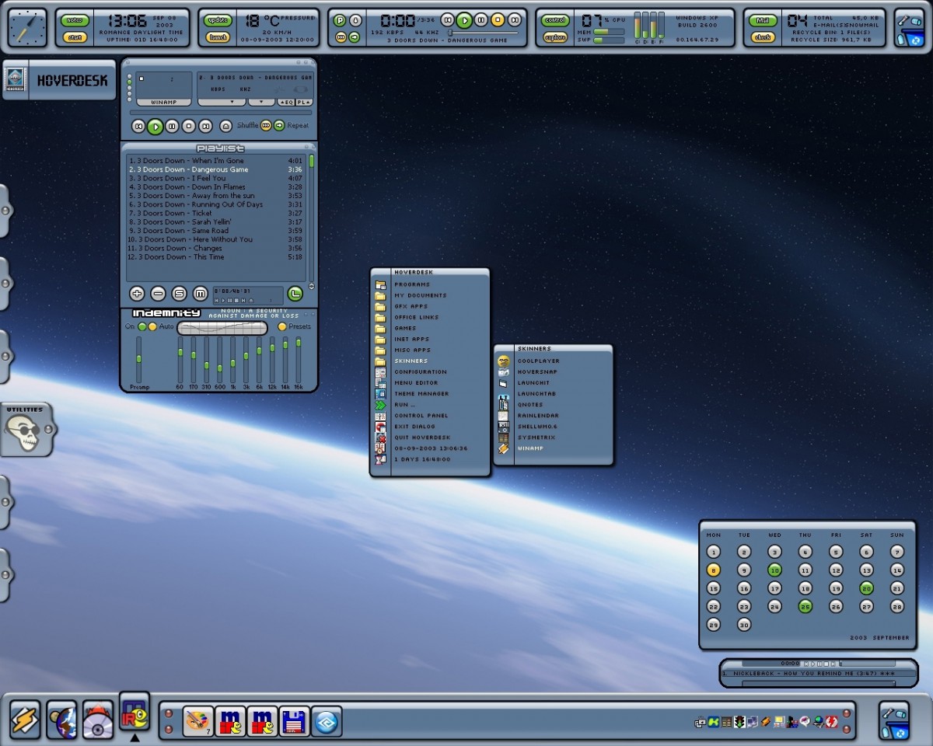Switch to the floppy disk taskbar app

295,722
